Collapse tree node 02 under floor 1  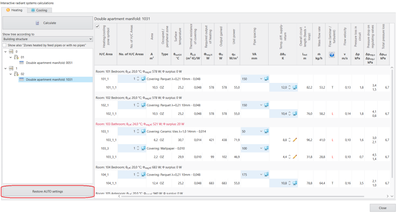(11, 74)
